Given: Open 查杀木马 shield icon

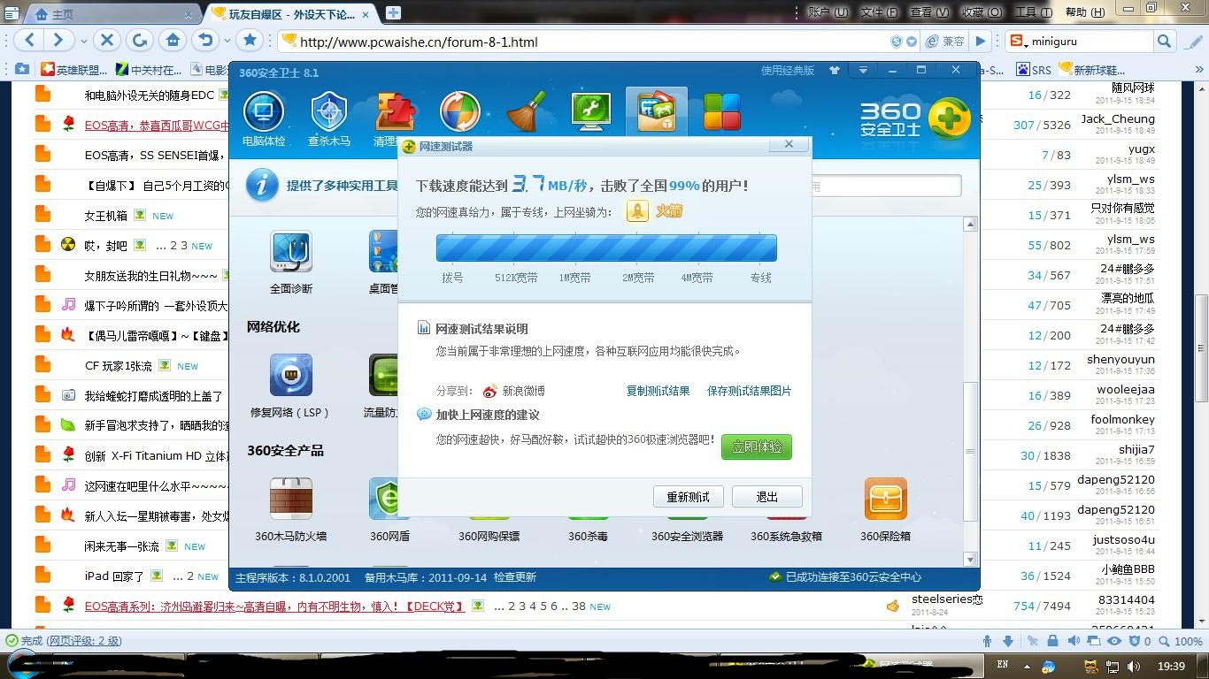Looking at the screenshot, I should coord(329,118).
